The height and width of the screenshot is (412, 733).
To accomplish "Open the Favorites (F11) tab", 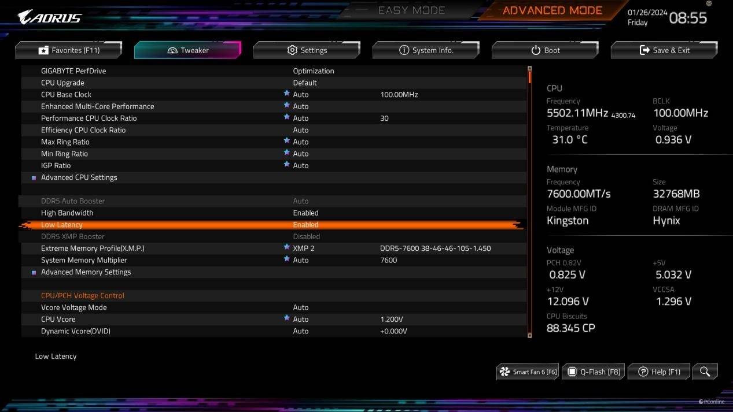I will click(68, 50).
